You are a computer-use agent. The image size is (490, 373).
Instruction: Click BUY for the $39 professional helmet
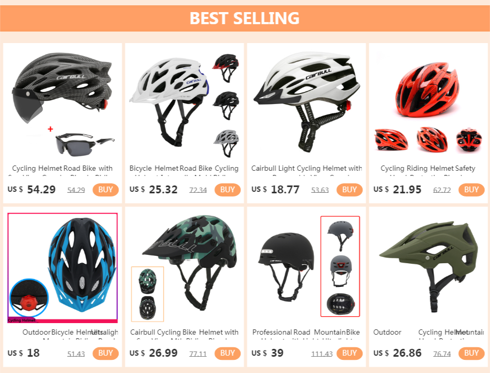pos(349,353)
